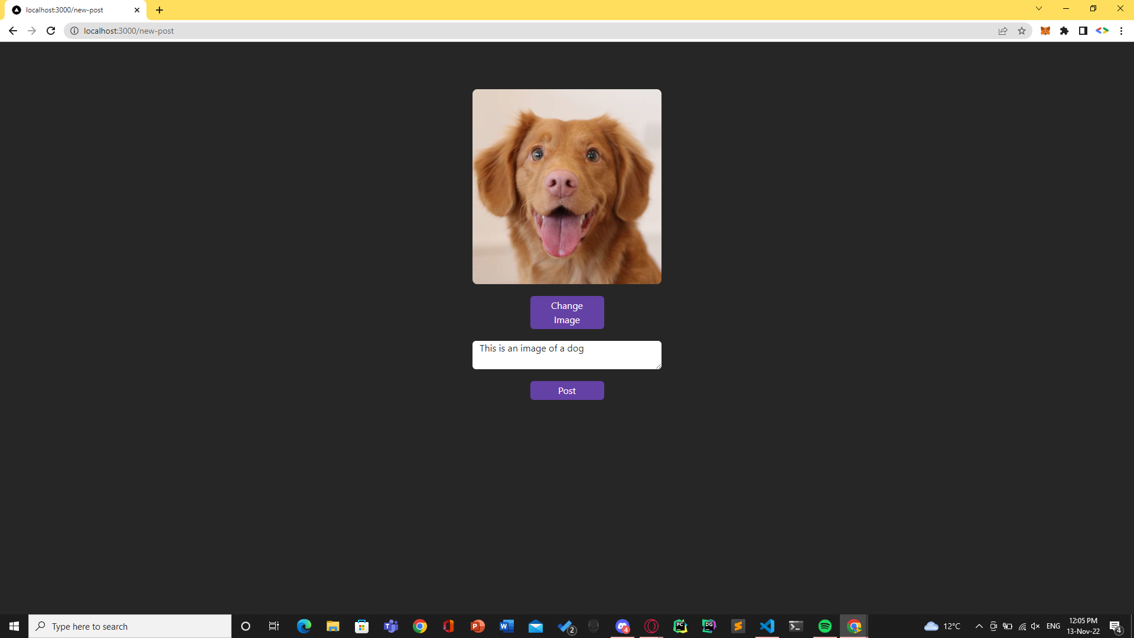
Task: Open Chrome's three-dot menu
Action: click(1121, 31)
